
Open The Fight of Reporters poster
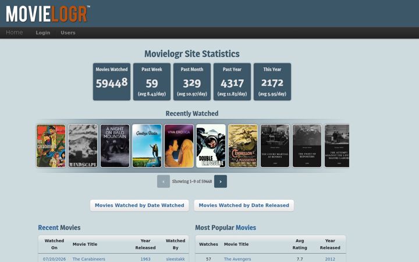[307, 146]
